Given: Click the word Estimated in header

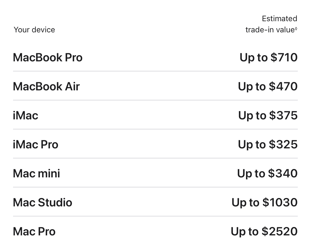Looking at the screenshot, I should 279,19.
